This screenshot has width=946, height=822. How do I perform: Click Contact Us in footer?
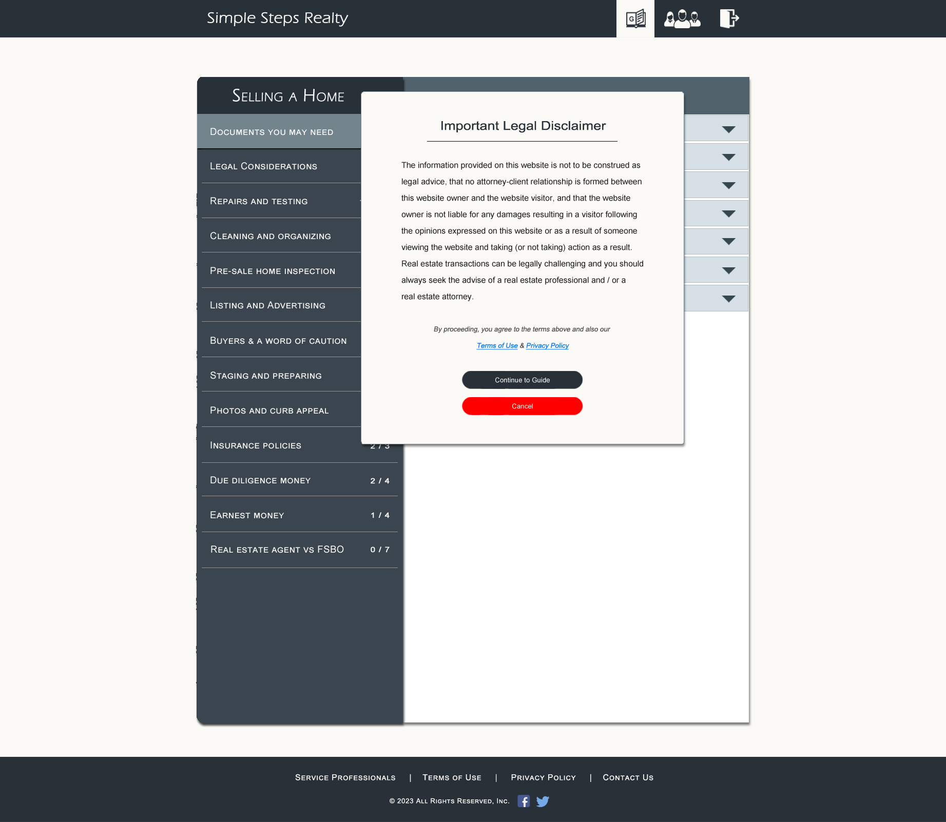point(628,777)
